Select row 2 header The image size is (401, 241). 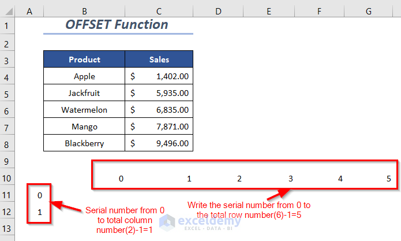coord(7,43)
